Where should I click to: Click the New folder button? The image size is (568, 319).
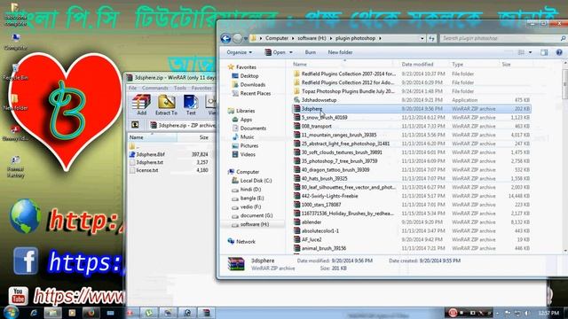[340, 52]
